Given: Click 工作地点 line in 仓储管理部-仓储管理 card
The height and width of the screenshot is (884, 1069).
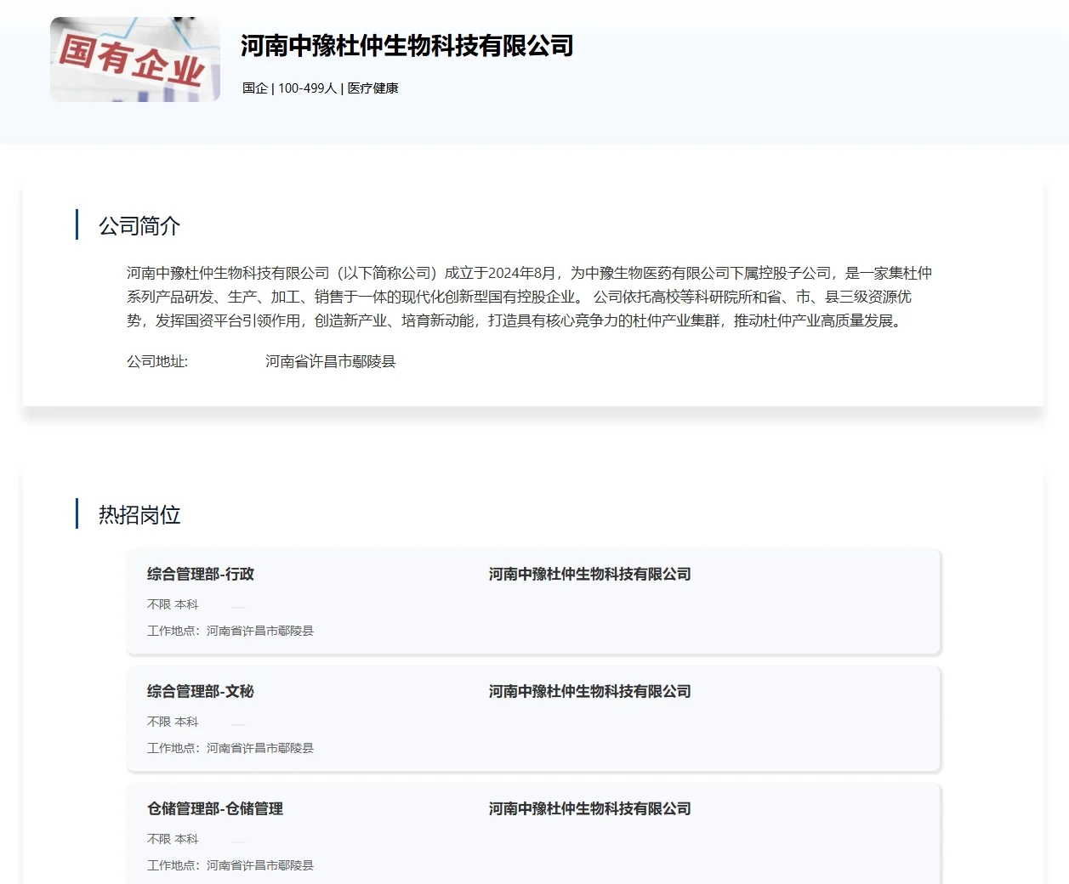Looking at the screenshot, I should [230, 865].
